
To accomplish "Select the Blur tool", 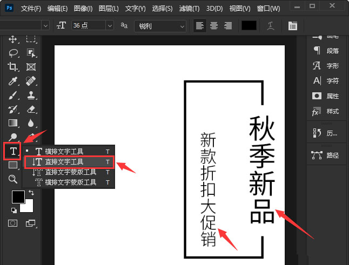I will pyautogui.click(x=31, y=123).
